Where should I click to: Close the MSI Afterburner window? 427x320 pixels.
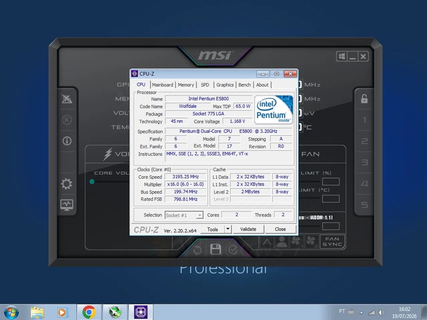pos(363,56)
